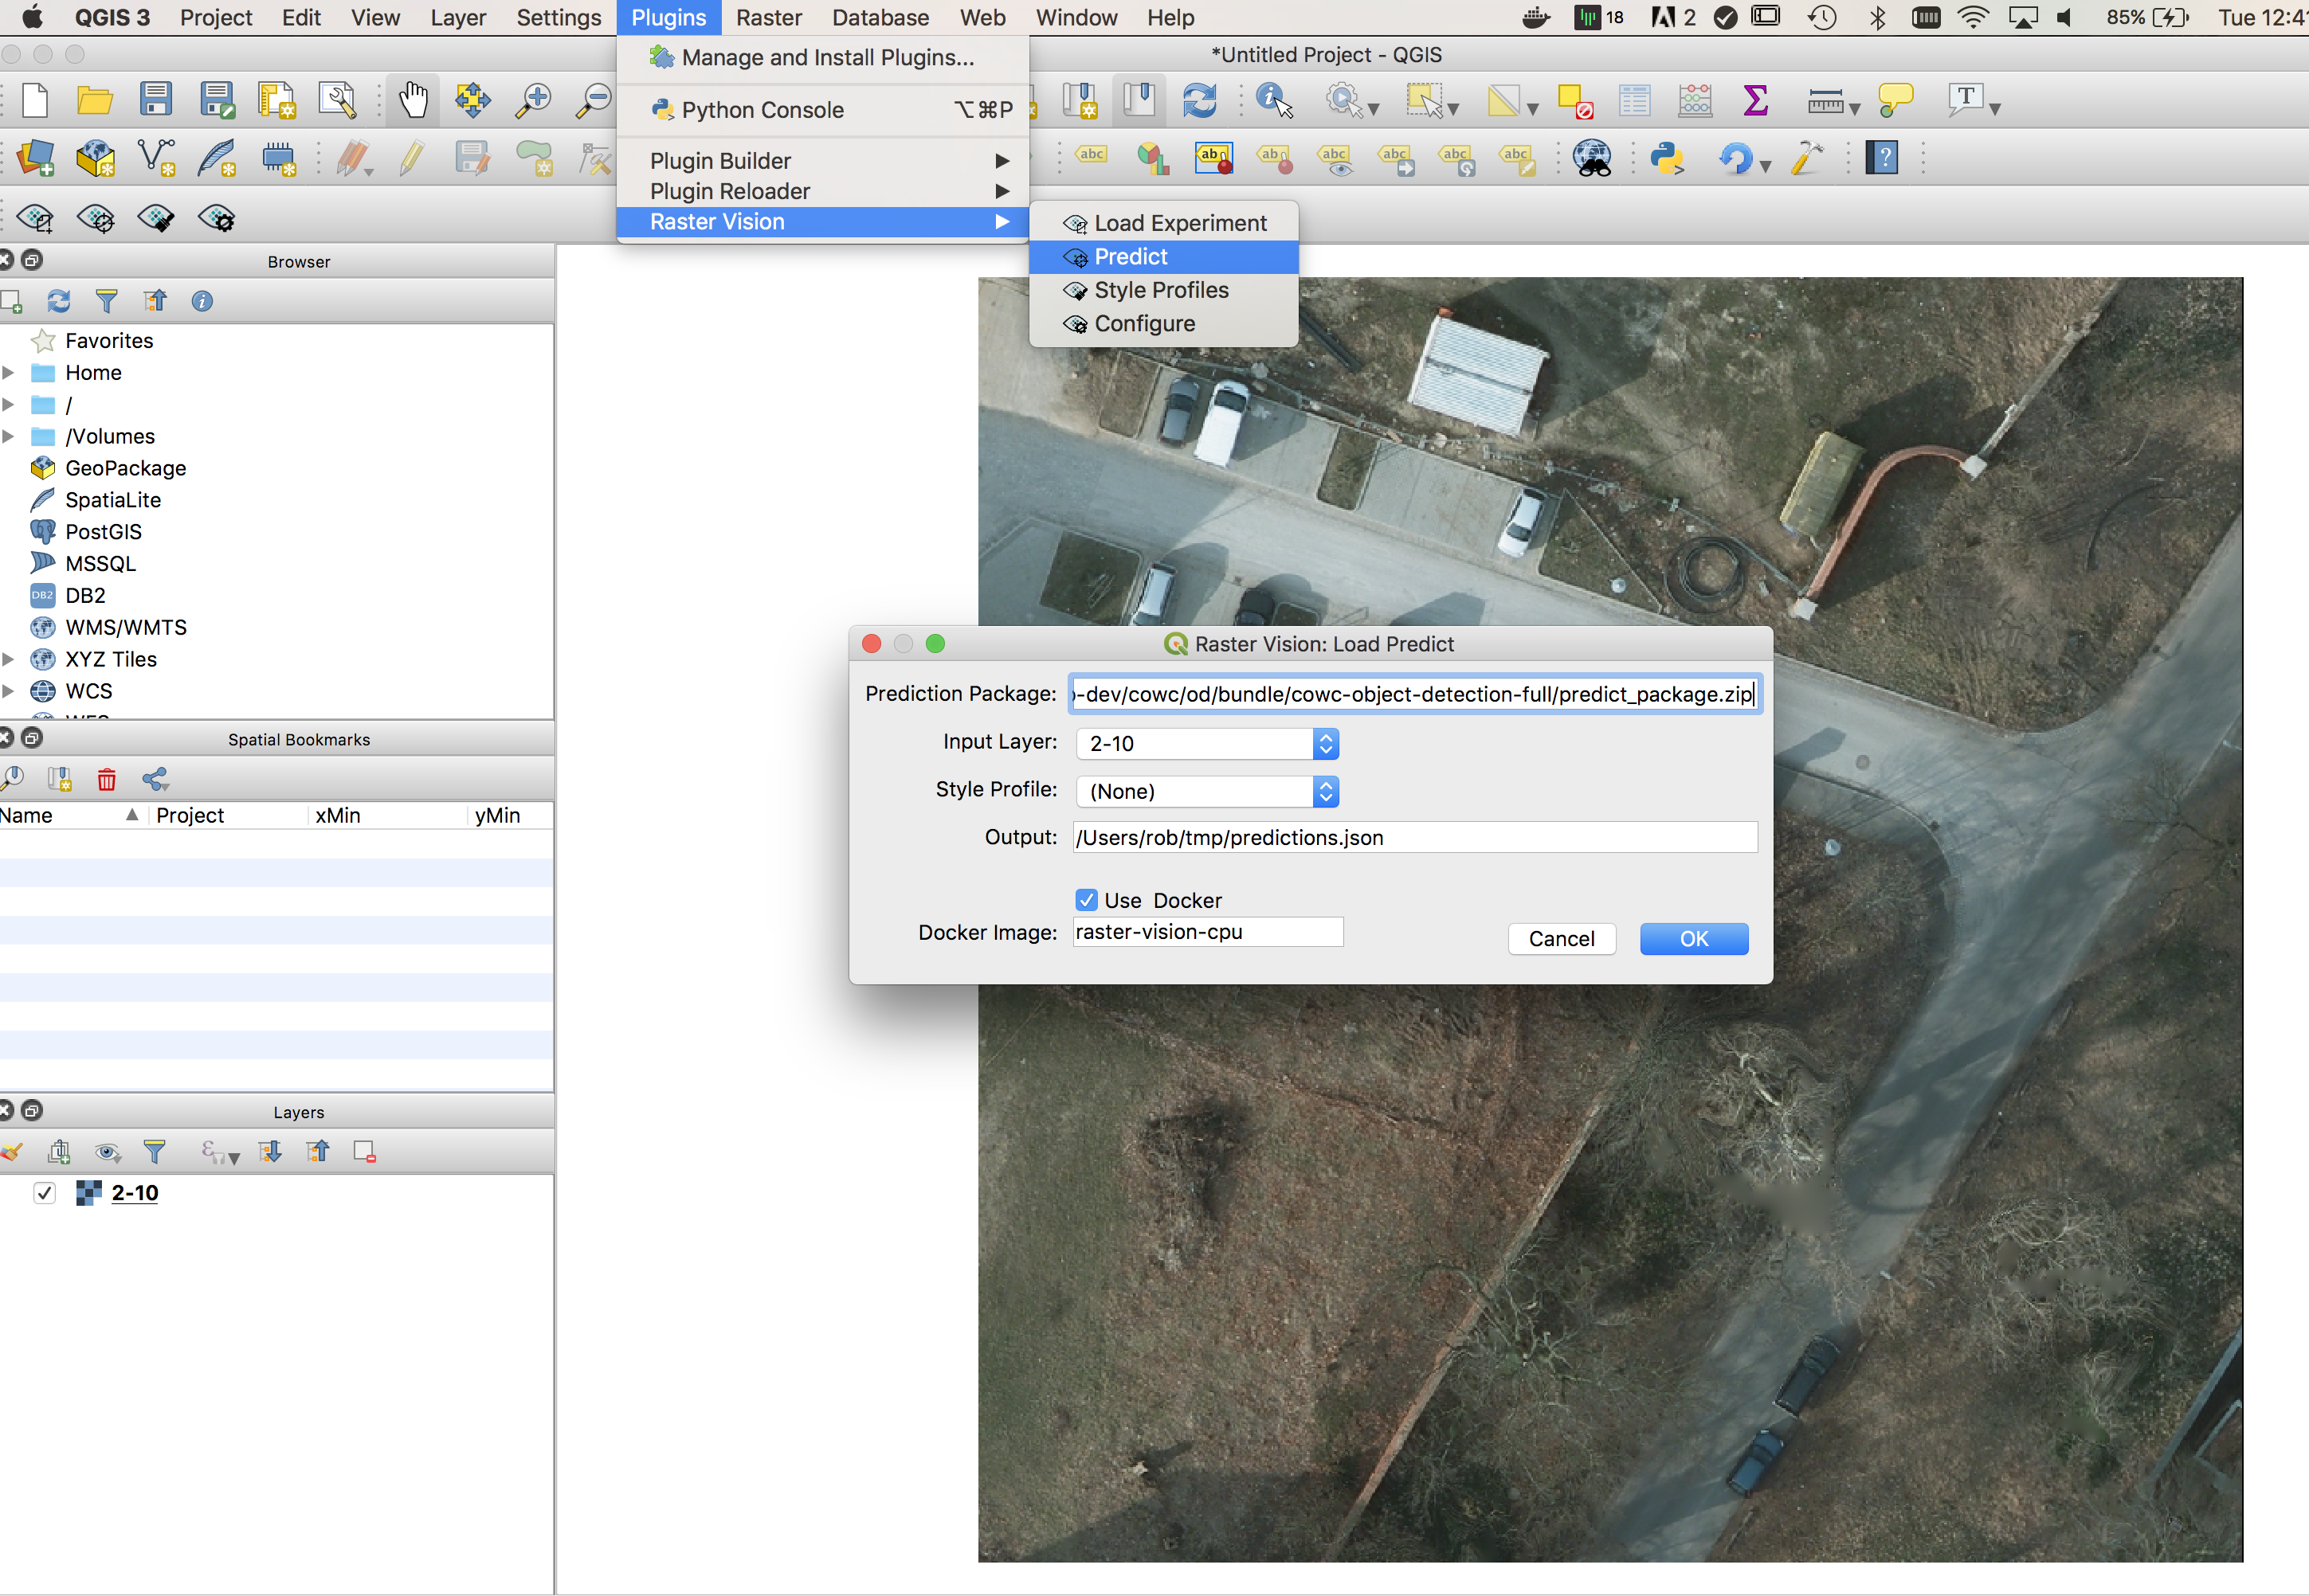
Task: Expand the Home folder in Browser
Action: pyautogui.click(x=9, y=373)
